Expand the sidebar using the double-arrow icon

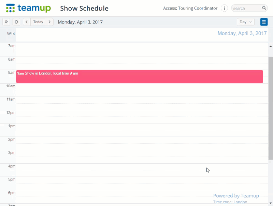point(6,22)
